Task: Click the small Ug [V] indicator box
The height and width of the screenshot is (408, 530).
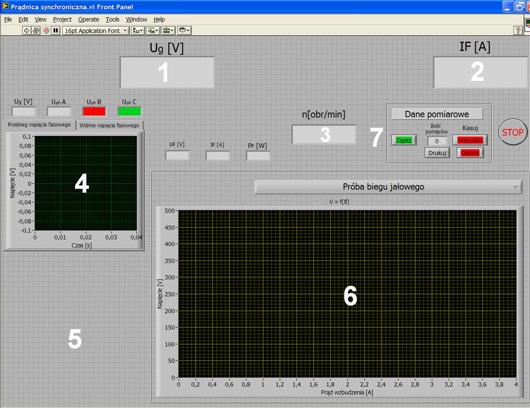Action: 23,111
